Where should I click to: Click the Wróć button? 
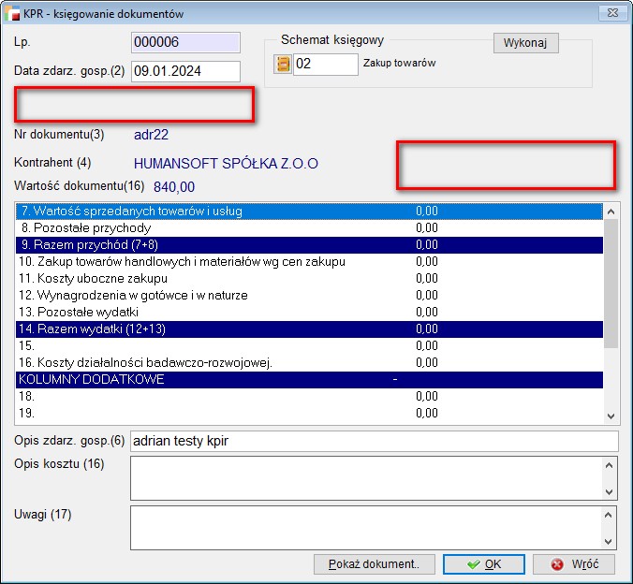pos(573,564)
